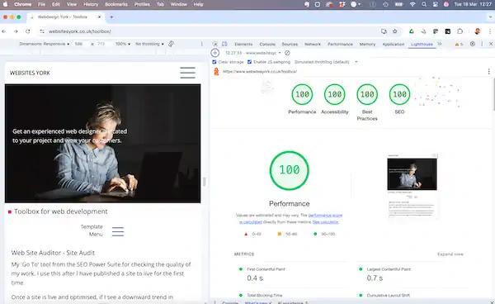Click the Lighthouse logo beside the report URL
This screenshot has height=304, width=495.
pos(216,72)
